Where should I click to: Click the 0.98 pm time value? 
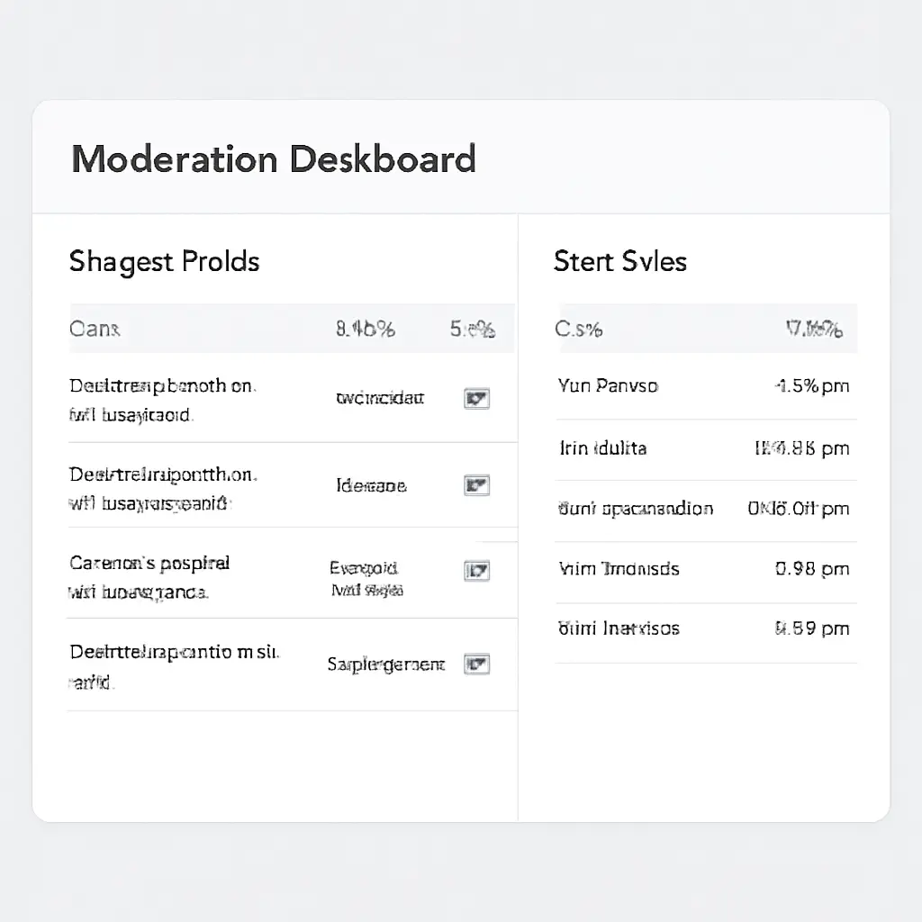811,569
